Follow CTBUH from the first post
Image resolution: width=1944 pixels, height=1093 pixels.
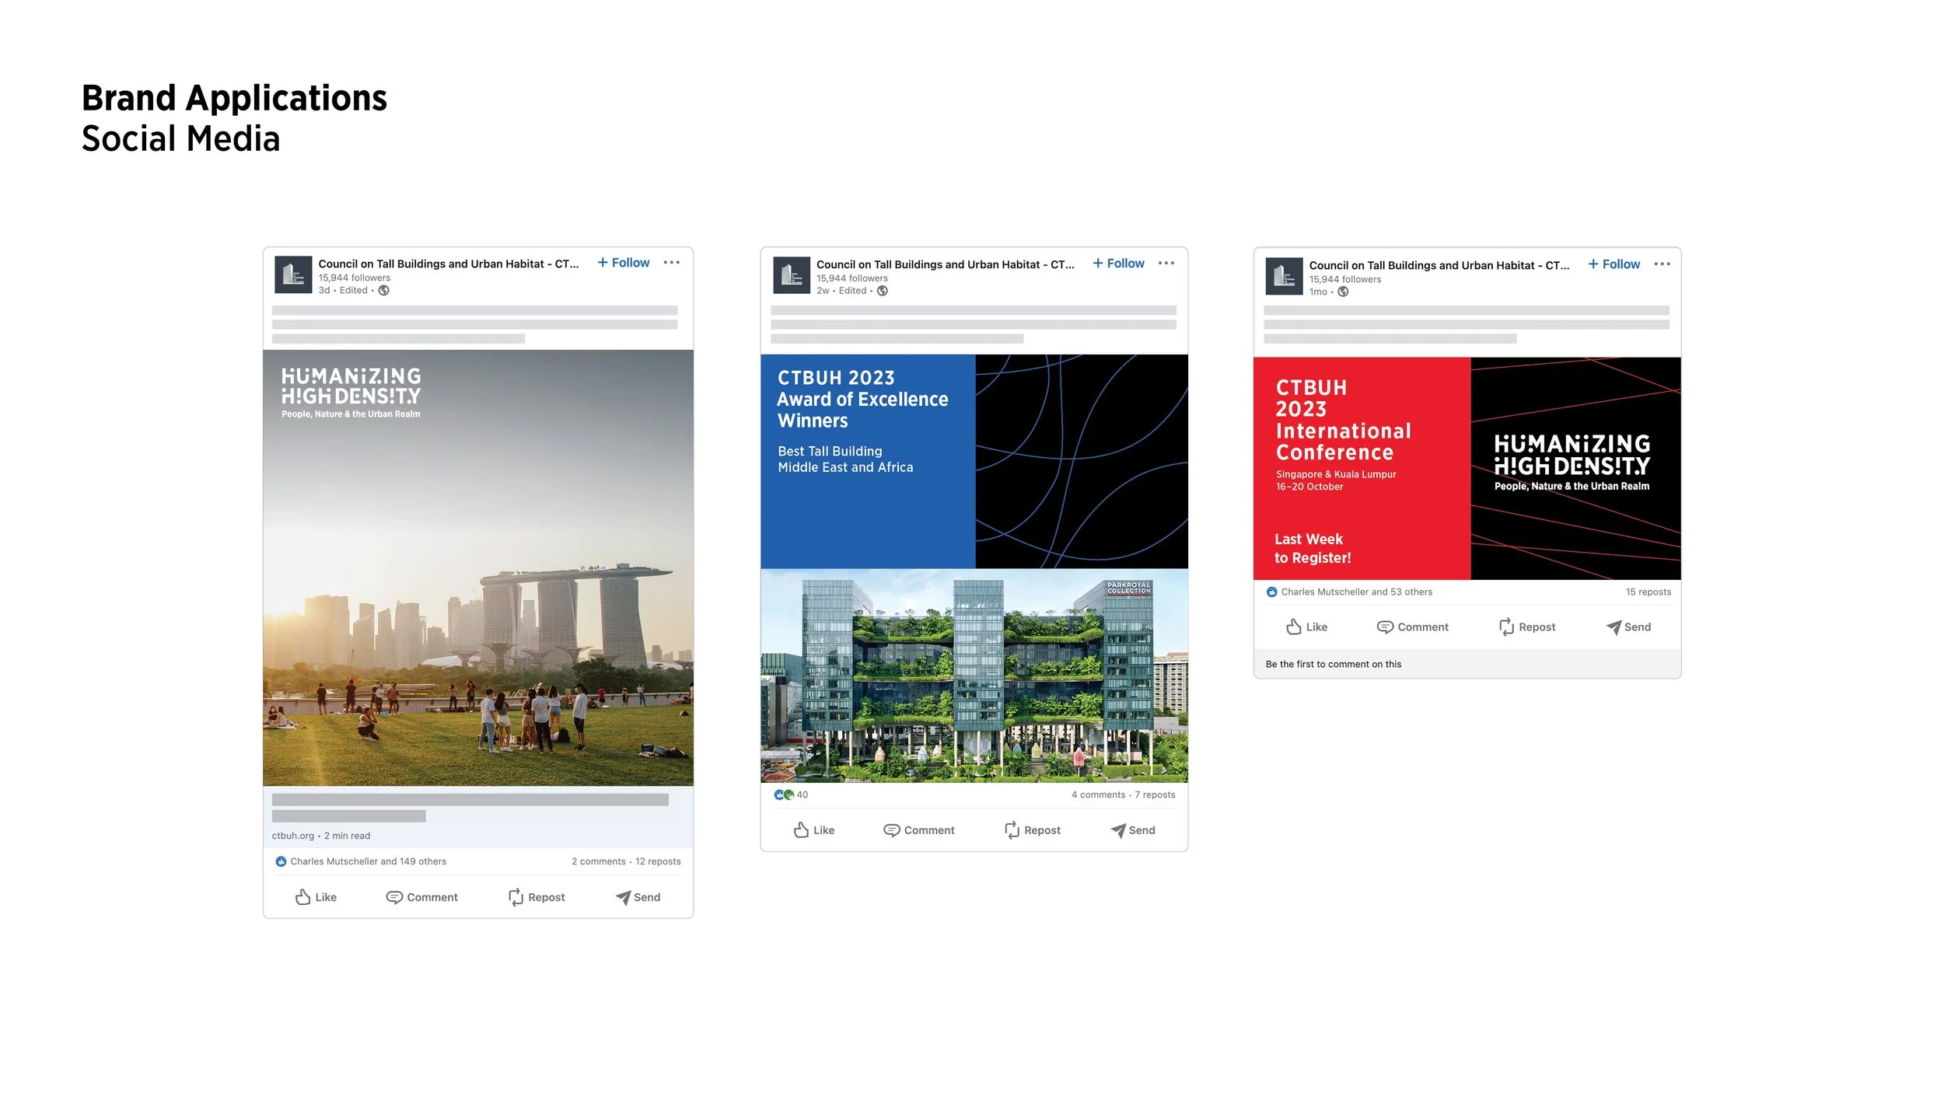click(x=623, y=263)
